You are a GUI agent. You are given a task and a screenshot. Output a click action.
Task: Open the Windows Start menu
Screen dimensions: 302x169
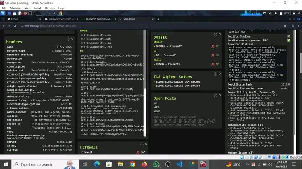(6, 164)
